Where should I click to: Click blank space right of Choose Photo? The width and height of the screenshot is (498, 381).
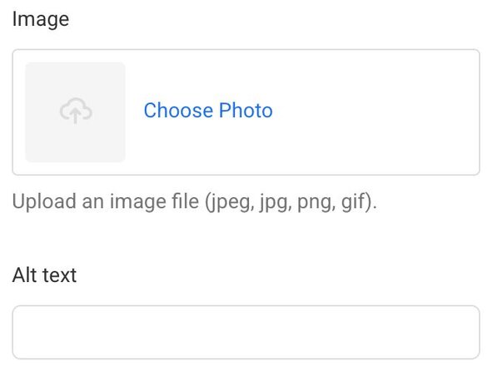pyautogui.click(x=375, y=111)
